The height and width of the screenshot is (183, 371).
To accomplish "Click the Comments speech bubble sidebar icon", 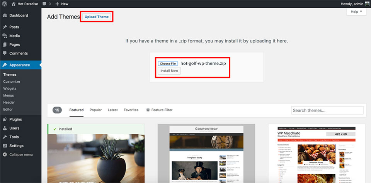I will pos(5,53).
